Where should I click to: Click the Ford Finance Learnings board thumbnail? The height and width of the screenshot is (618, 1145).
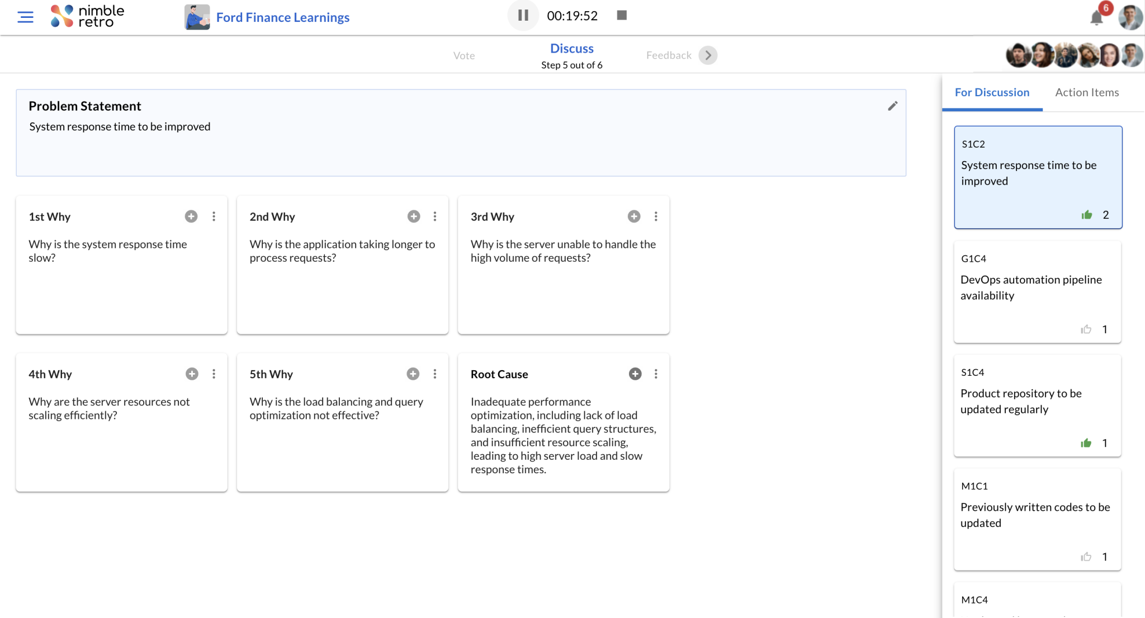pos(197,17)
